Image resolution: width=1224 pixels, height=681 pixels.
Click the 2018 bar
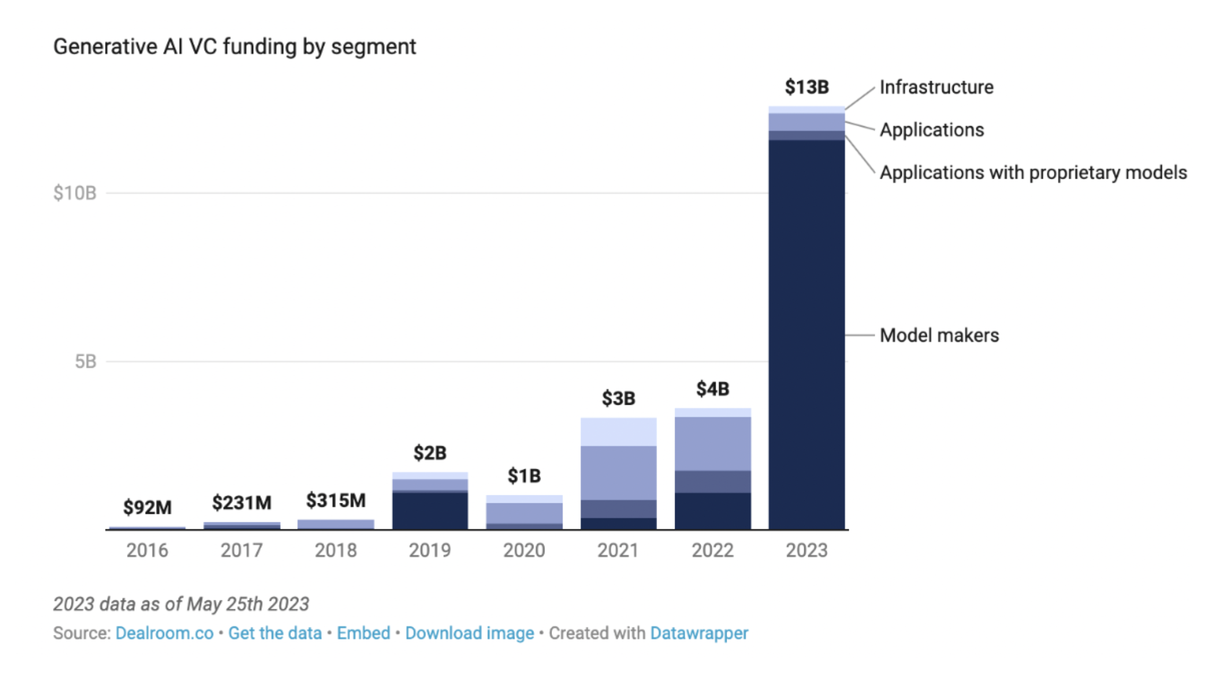click(x=335, y=524)
